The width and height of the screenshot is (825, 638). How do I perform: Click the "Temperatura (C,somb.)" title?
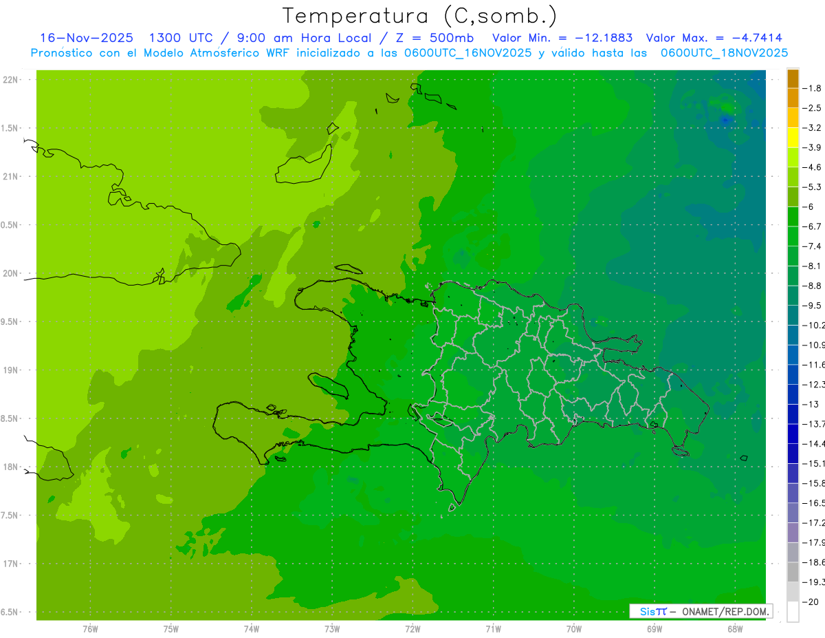tap(420, 15)
